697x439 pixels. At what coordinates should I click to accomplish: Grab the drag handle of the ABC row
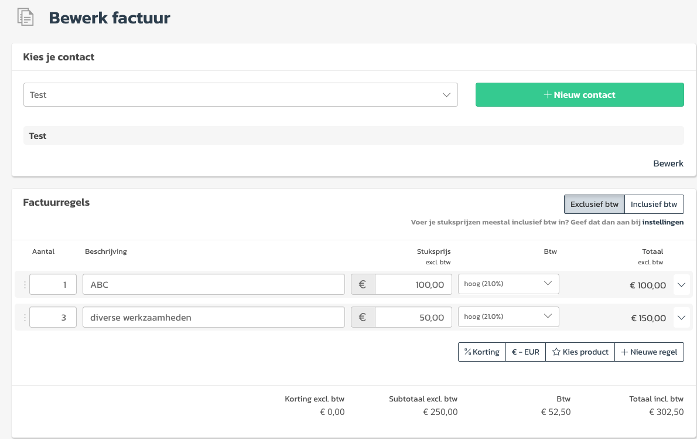(25, 285)
